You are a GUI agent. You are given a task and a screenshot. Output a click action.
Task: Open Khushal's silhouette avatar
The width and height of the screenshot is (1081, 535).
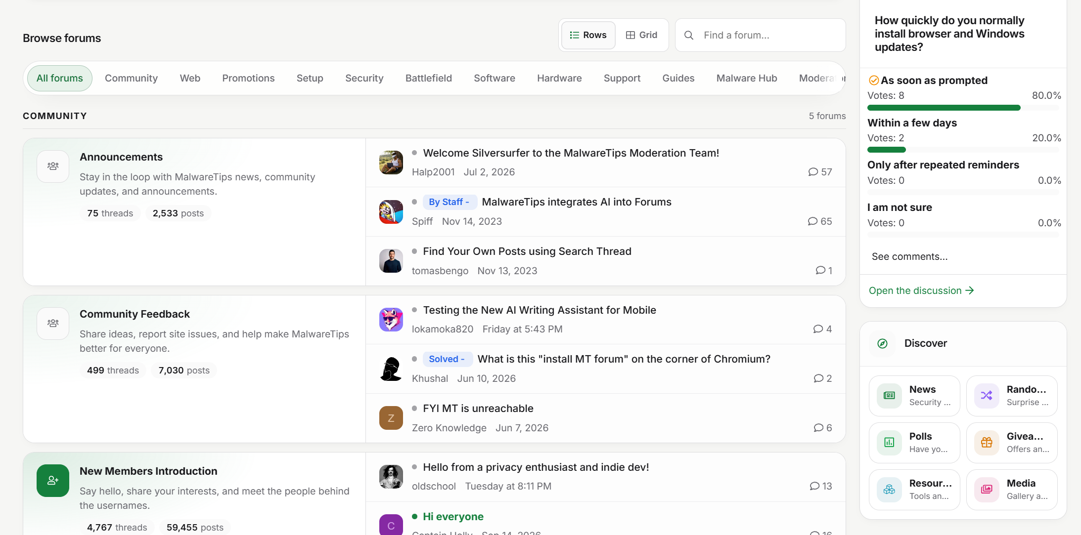(391, 369)
